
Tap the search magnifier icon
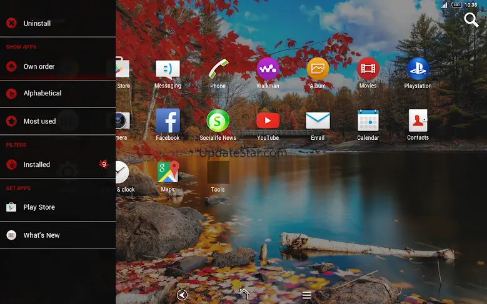(471, 20)
